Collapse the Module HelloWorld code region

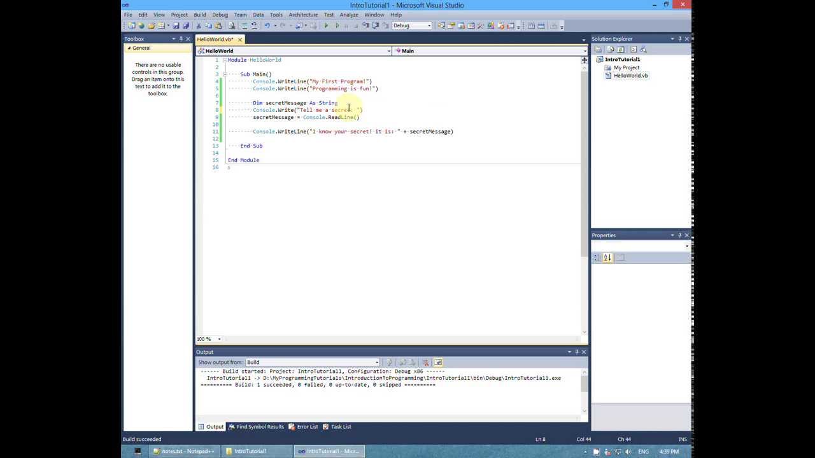(224, 60)
